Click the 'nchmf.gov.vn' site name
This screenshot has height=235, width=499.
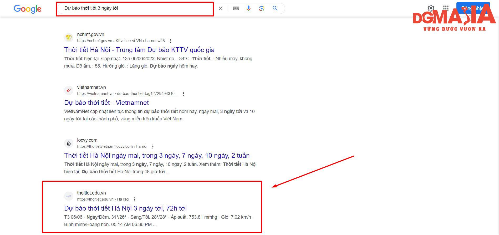pyautogui.click(x=91, y=34)
